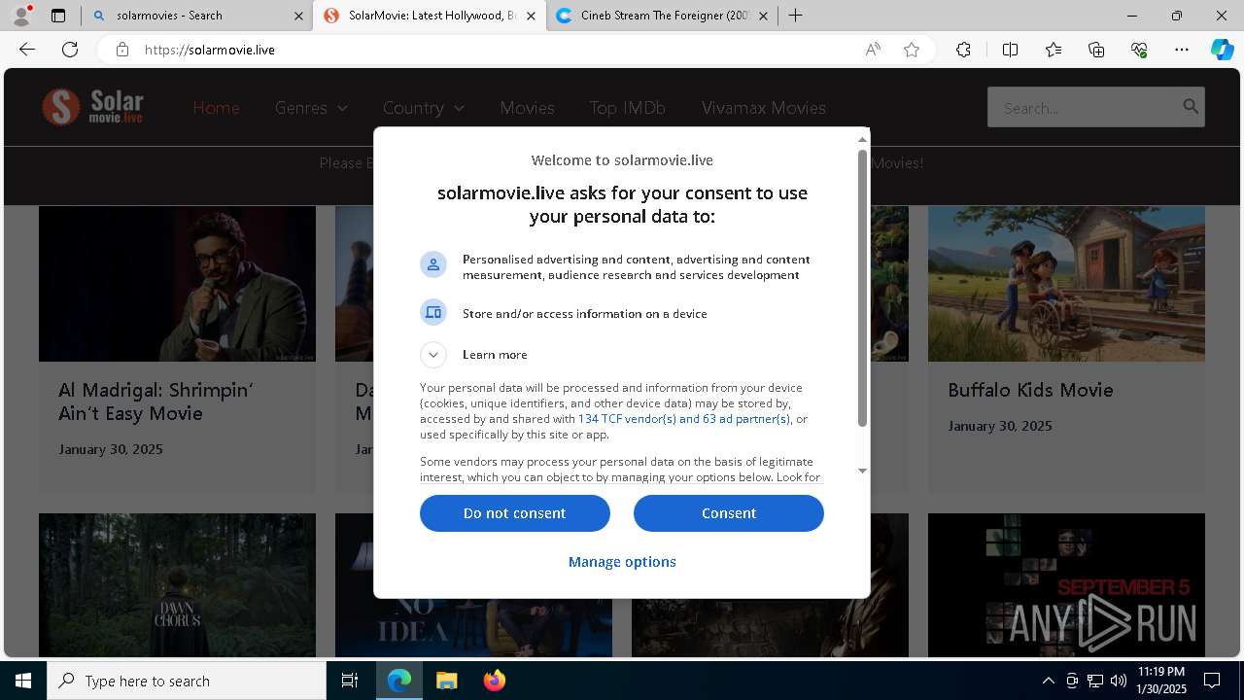Open the Split screen icon
The height and width of the screenshot is (700, 1244).
point(1010,50)
